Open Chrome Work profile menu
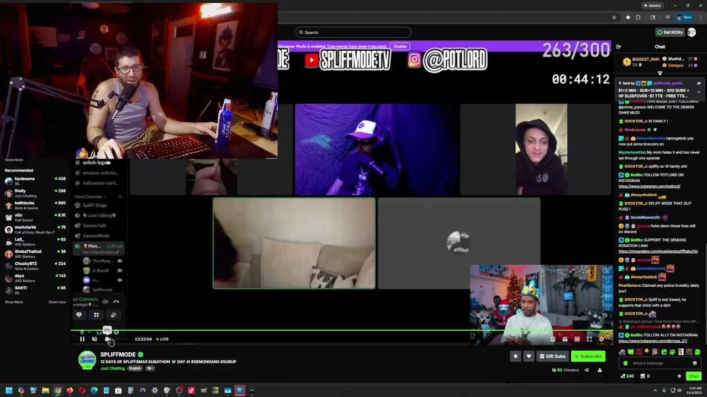This screenshot has height=397, width=707. coord(685,18)
